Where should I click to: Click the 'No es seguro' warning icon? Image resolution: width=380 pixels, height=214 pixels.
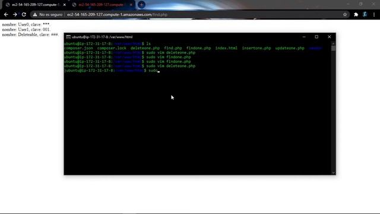(x=35, y=14)
